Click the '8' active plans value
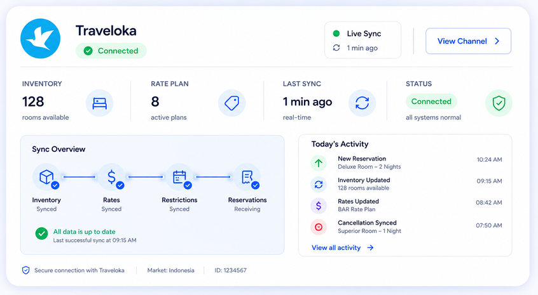 [x=155, y=102]
